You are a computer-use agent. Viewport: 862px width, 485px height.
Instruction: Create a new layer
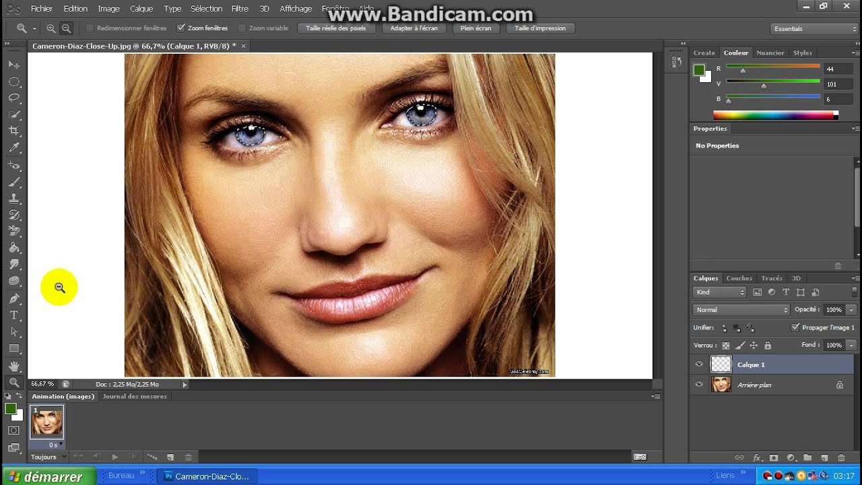pyautogui.click(x=824, y=458)
